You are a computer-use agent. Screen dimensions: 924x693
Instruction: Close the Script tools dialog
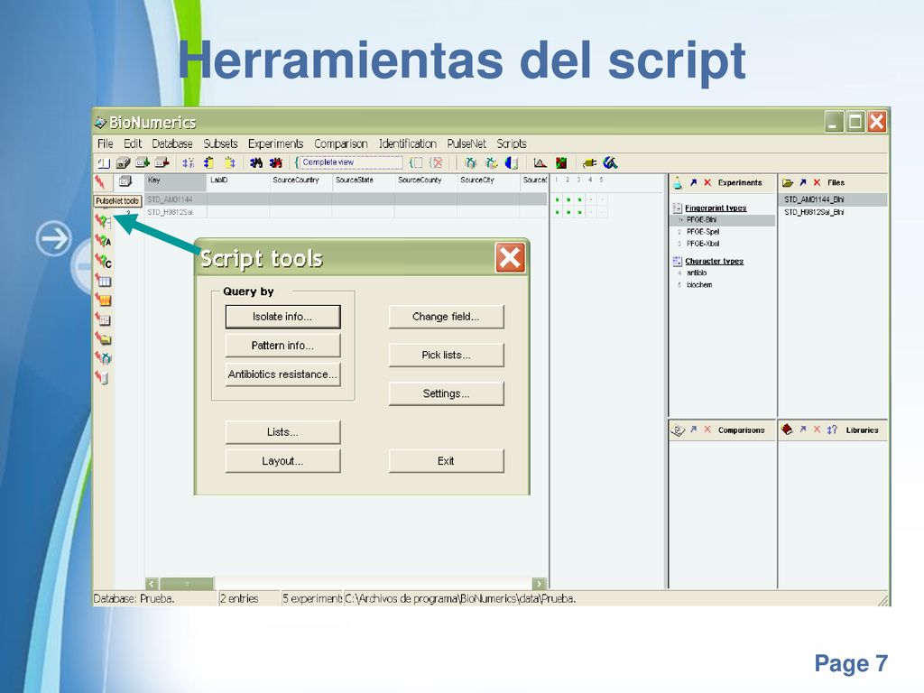pos(510,257)
